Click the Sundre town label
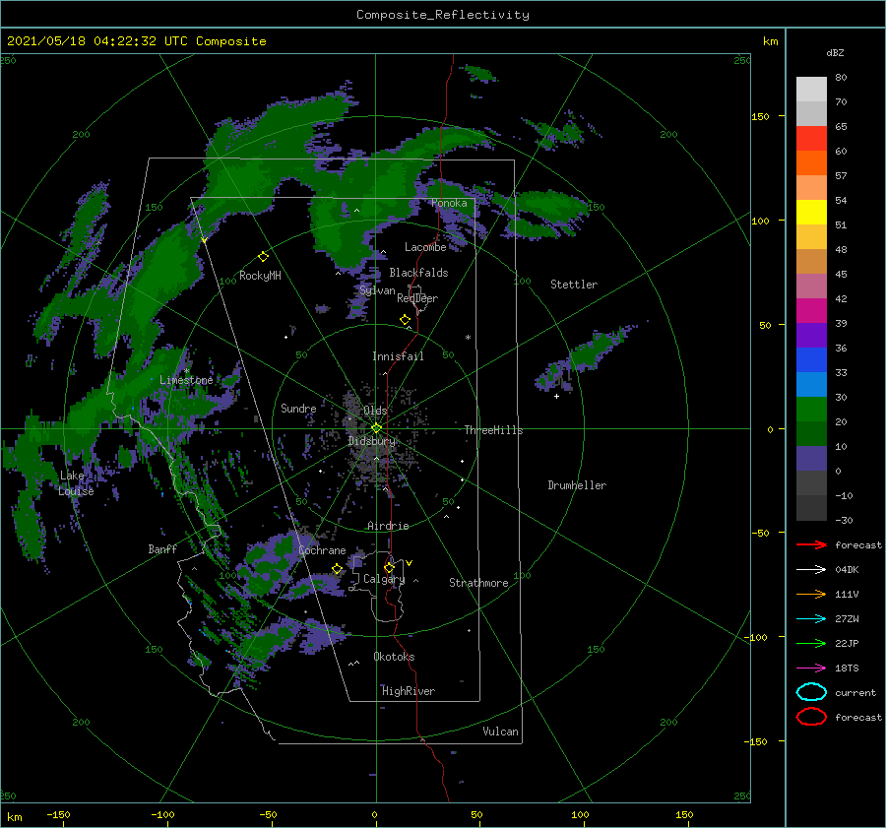 (298, 409)
